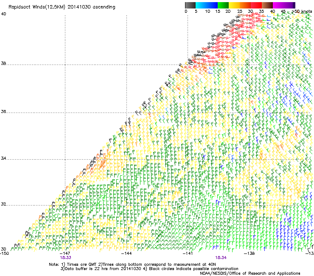Viewport: 314px width, 276px height.
Task: Click the purple time stamp '18:34'
Action: [221, 258]
